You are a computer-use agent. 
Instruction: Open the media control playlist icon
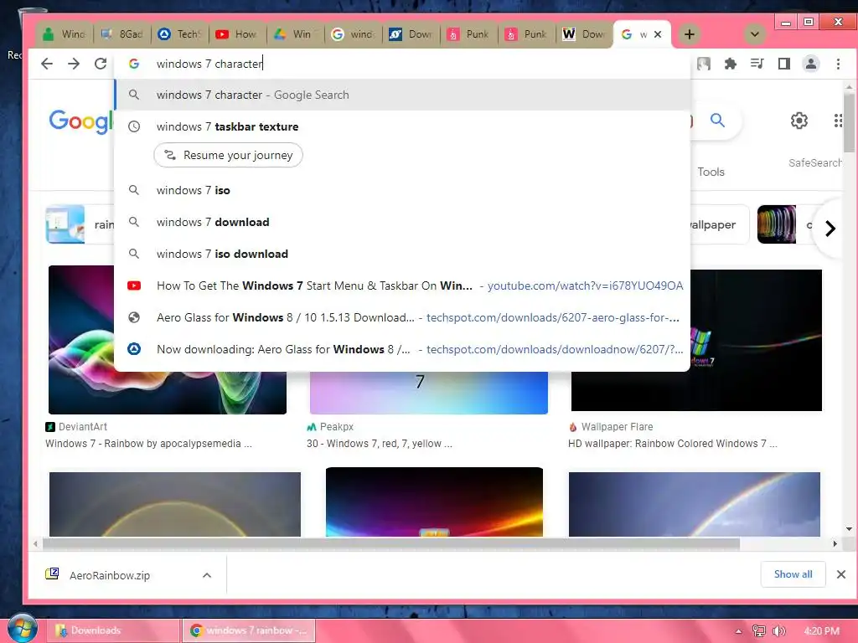(757, 64)
